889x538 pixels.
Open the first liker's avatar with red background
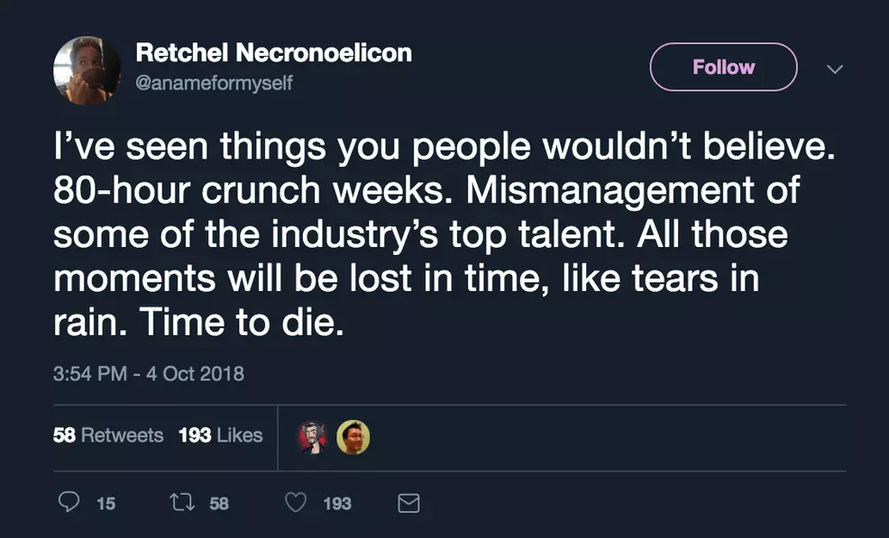[x=313, y=437]
